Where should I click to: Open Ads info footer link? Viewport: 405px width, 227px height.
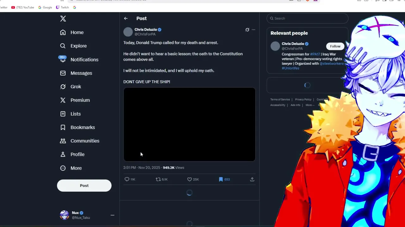pyautogui.click(x=296, y=105)
